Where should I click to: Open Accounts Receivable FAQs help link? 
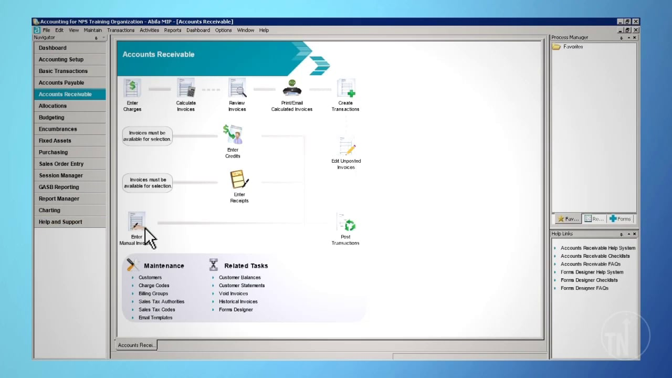[590, 264]
